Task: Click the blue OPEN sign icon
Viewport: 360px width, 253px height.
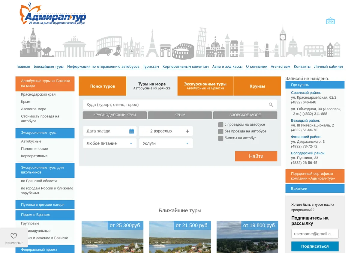Action: tap(330, 21)
